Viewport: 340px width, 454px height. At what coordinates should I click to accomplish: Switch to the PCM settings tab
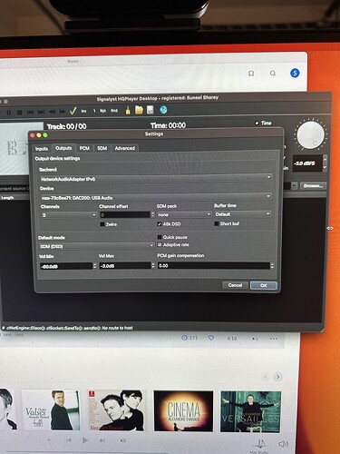[84, 148]
